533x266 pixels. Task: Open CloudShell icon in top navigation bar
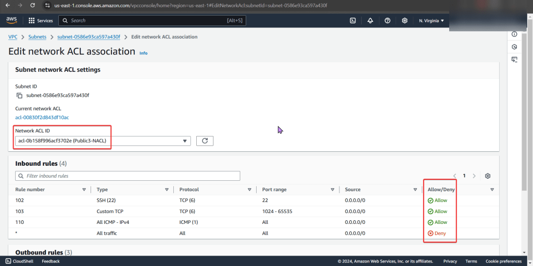[353, 21]
